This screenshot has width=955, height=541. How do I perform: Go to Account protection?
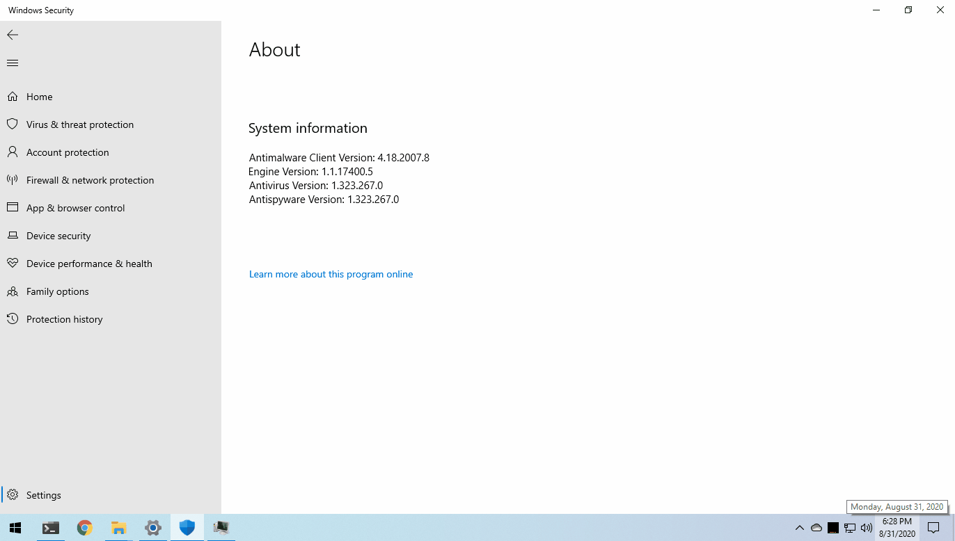click(x=111, y=152)
